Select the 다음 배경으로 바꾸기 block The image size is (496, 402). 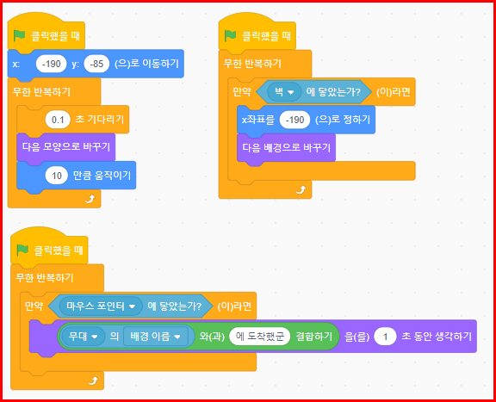click(x=286, y=148)
